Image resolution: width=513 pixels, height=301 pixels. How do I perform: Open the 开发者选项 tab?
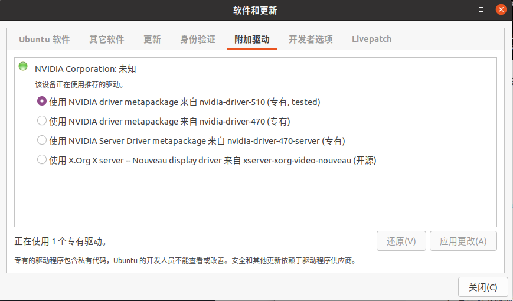tap(311, 40)
